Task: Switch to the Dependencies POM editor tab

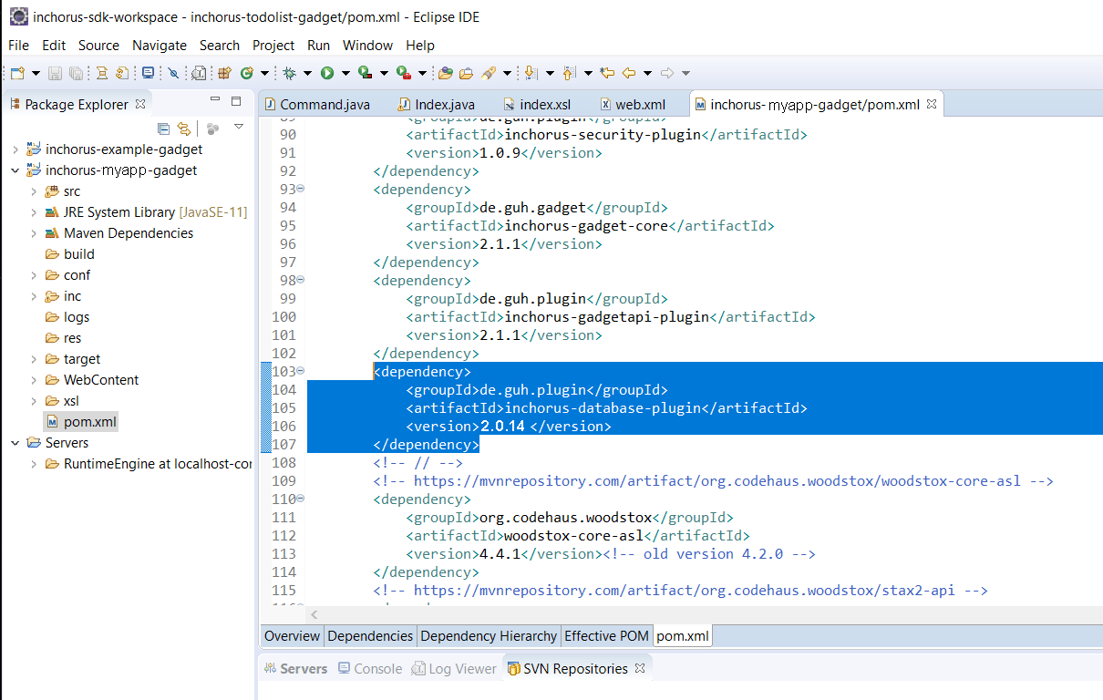Action: (x=370, y=636)
